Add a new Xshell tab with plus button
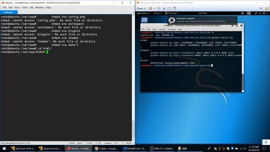This screenshot has height=152, width=270. tap(19, 12)
